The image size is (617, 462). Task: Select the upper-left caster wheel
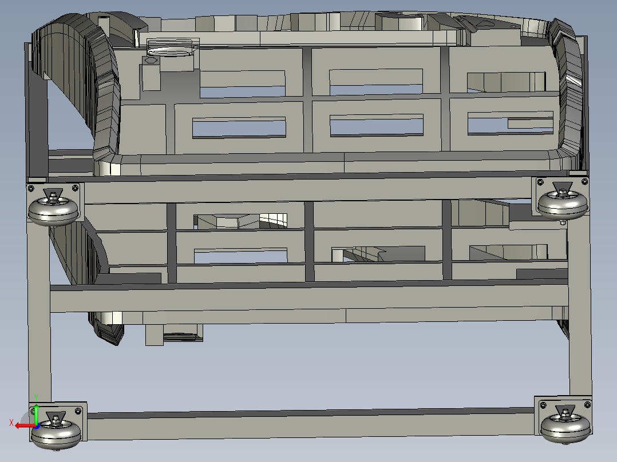tap(54, 212)
